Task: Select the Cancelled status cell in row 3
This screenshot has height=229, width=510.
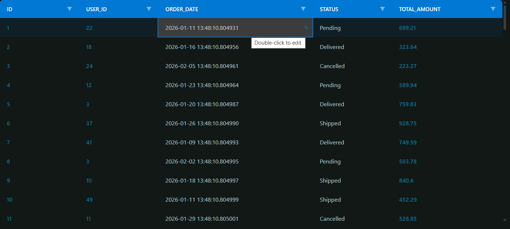Action: (x=332, y=66)
